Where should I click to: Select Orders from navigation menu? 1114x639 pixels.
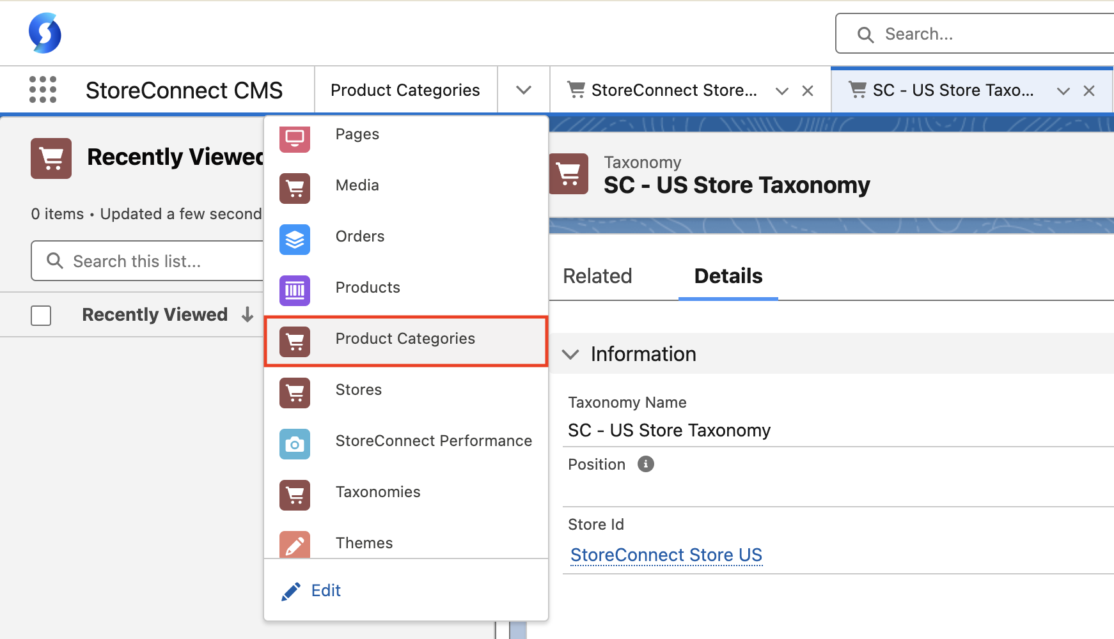click(406, 240)
